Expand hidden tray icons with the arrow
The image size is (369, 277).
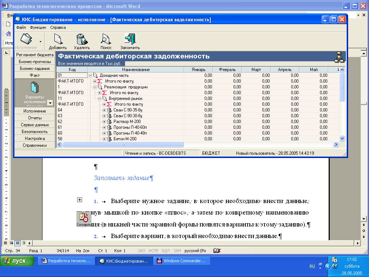tap(328, 266)
